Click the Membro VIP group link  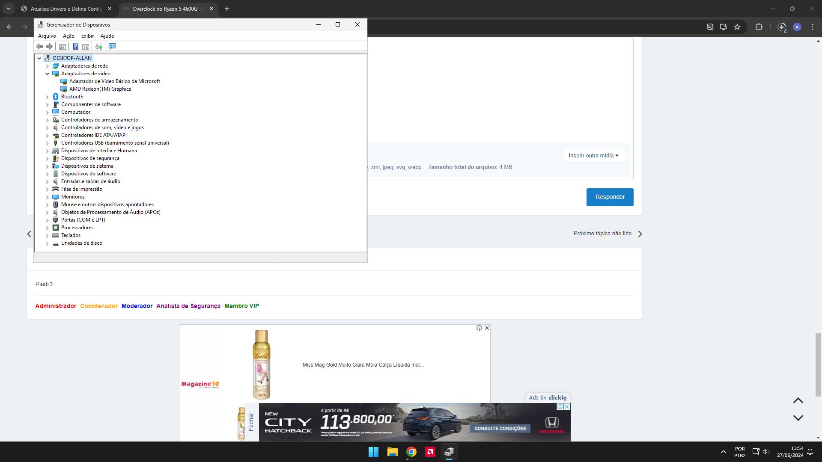click(242, 306)
